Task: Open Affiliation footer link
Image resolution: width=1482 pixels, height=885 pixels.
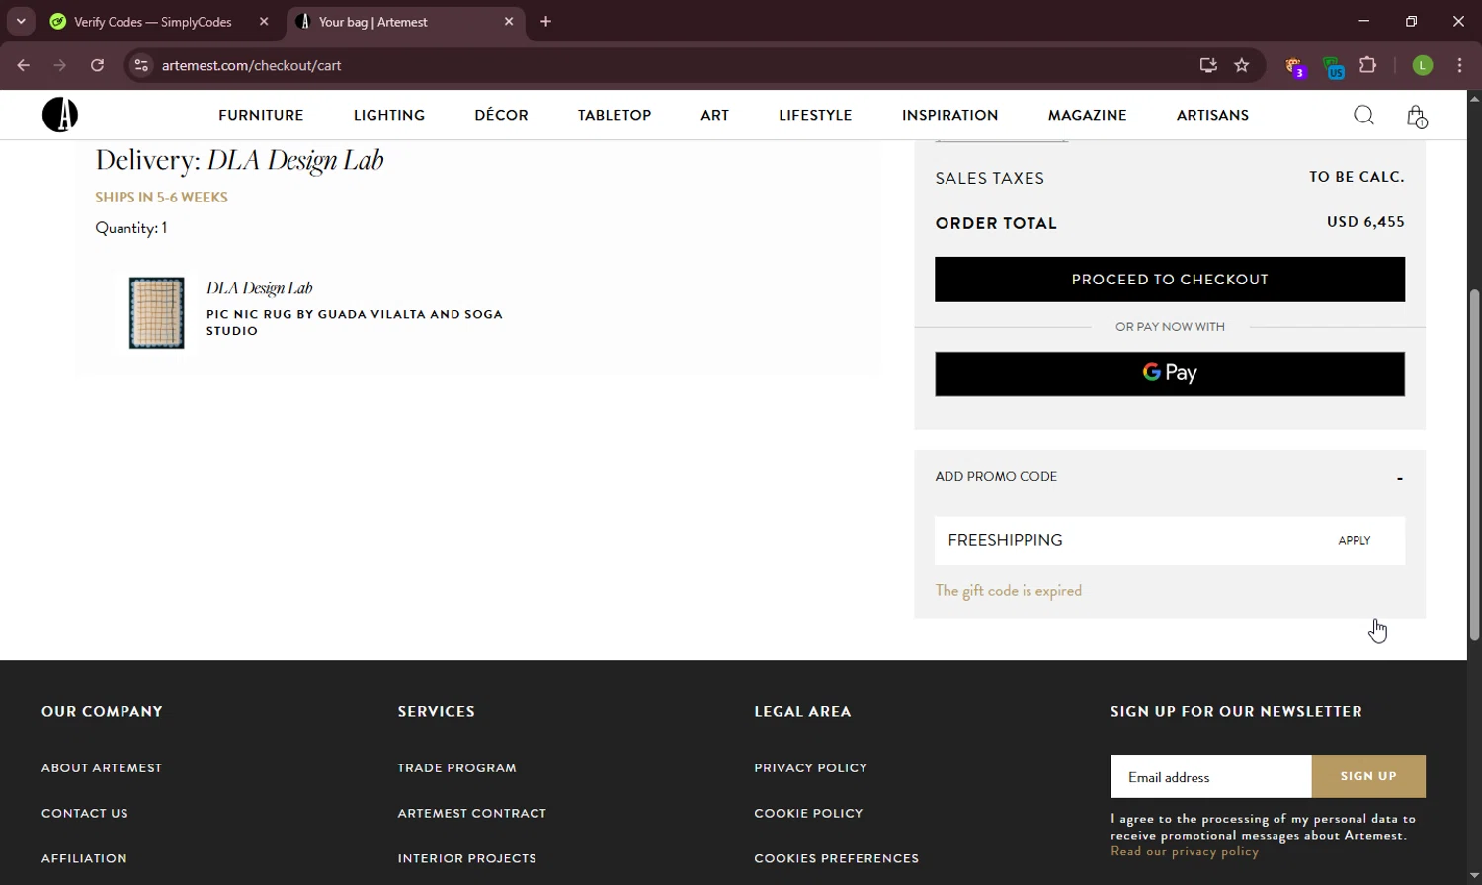Action: coord(84,858)
